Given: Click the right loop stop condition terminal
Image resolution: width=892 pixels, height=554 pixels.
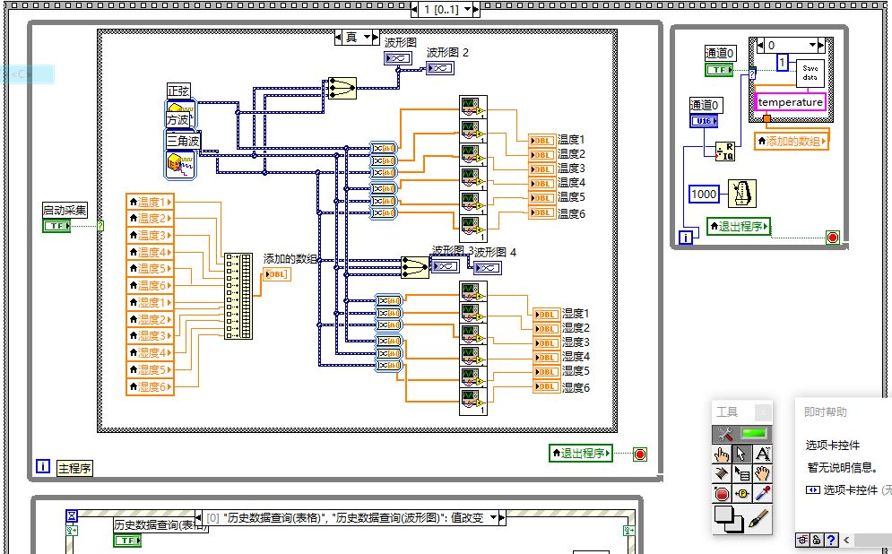Looking at the screenshot, I should [833, 238].
